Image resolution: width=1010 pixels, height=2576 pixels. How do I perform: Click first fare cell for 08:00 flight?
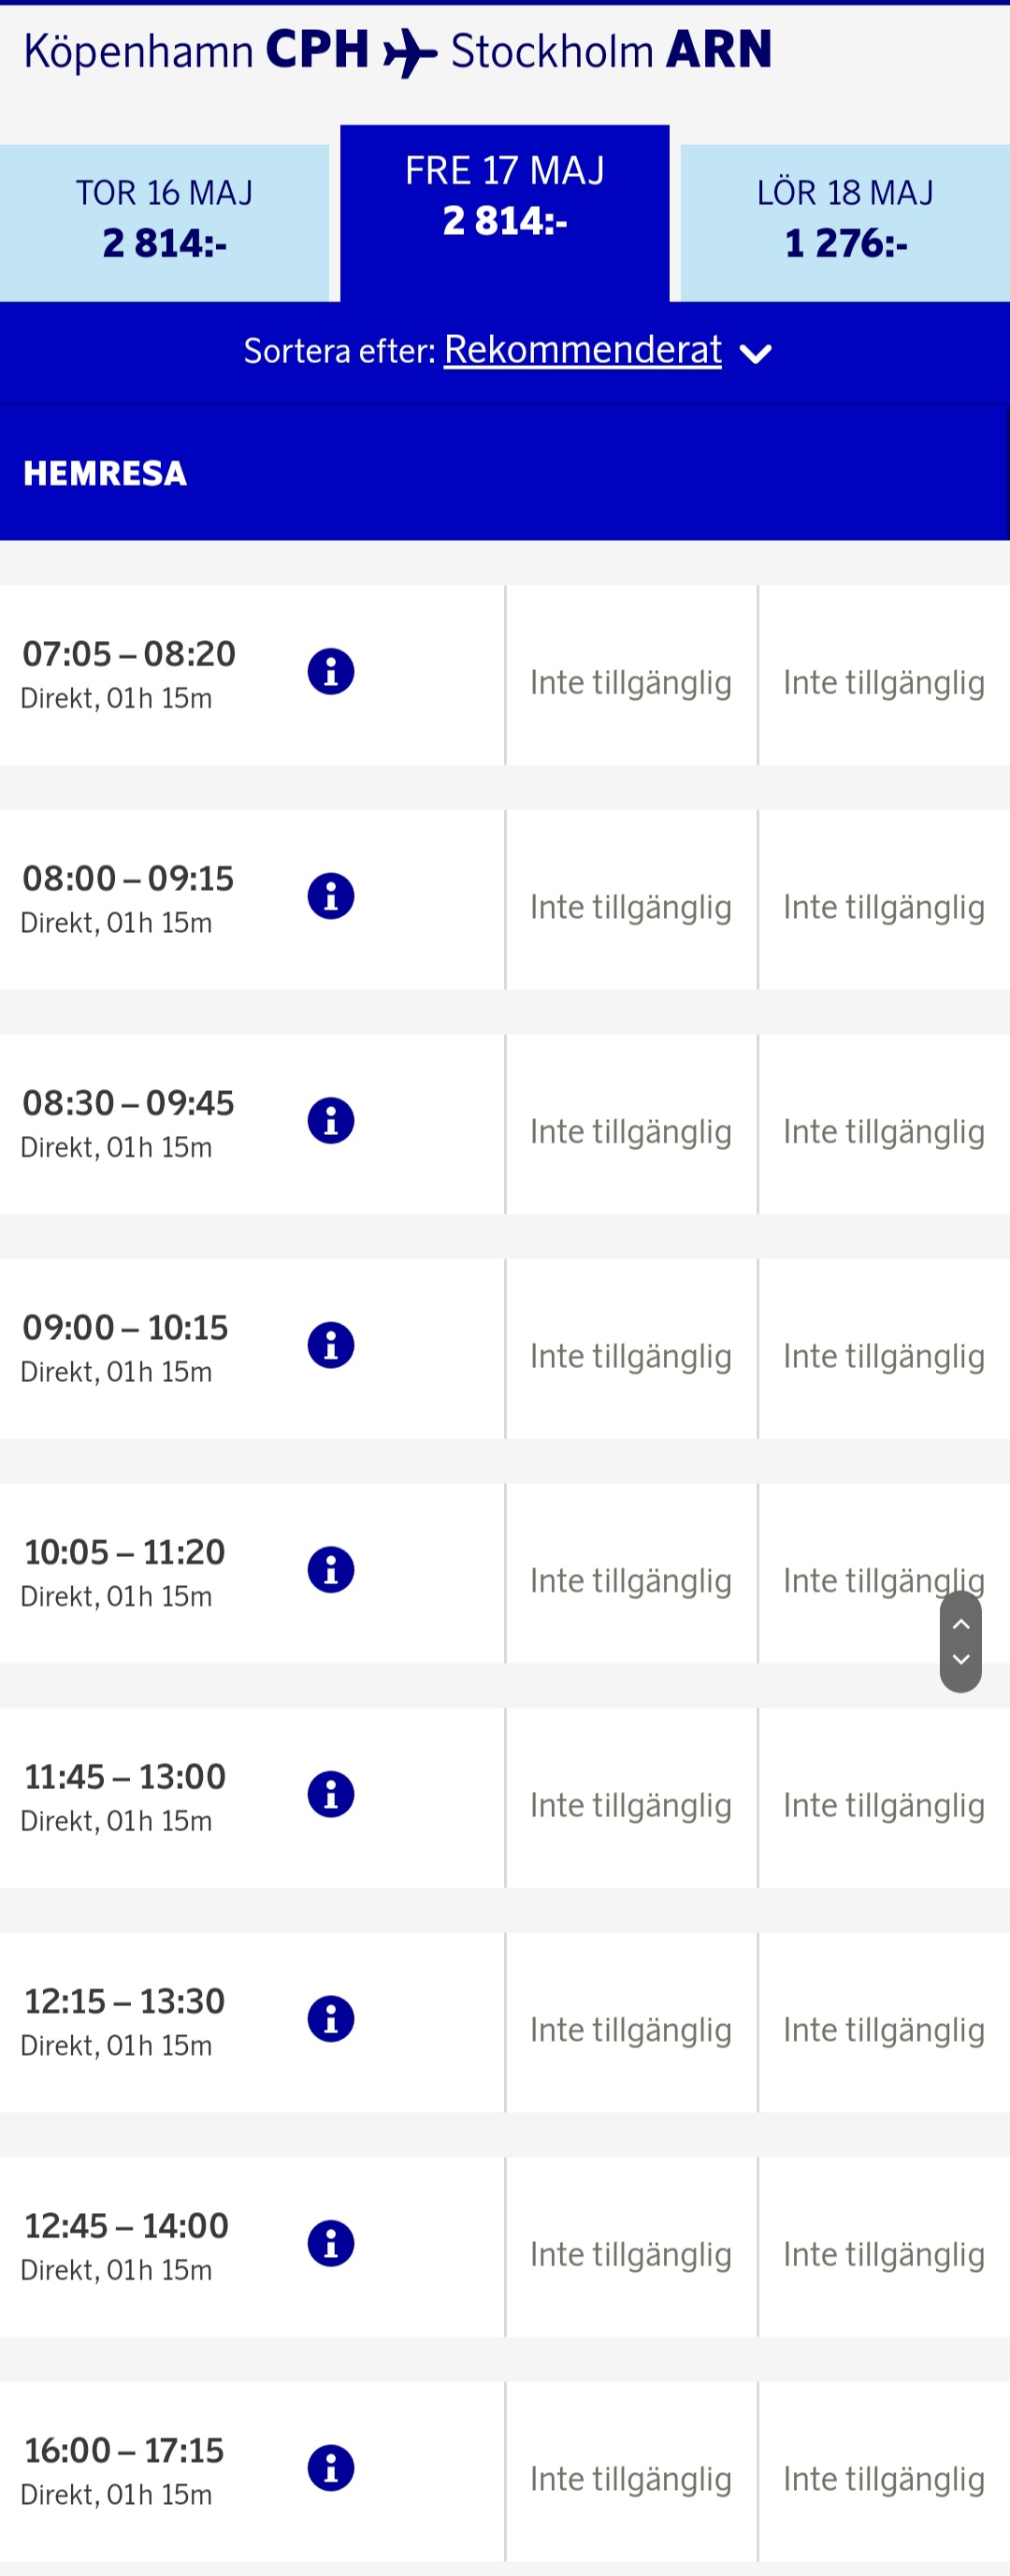tap(630, 907)
